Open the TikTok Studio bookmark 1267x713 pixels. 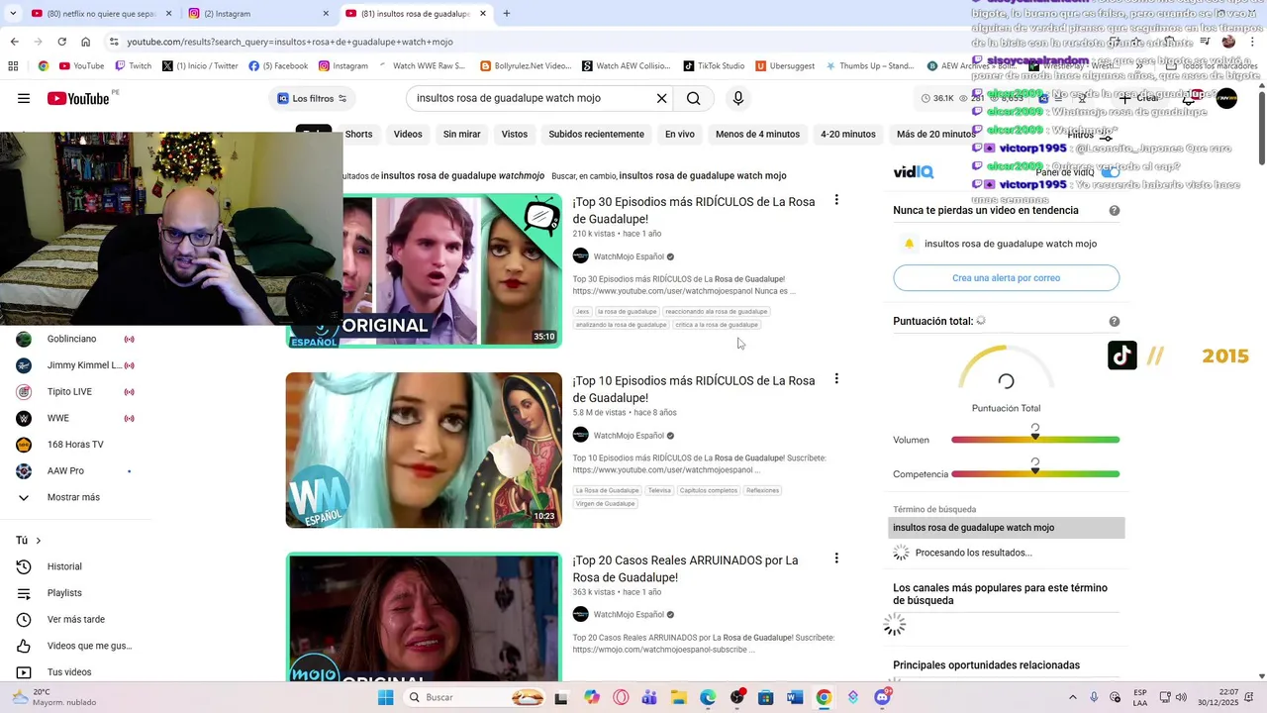[x=714, y=66]
